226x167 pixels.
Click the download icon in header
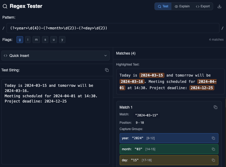click(x=219, y=6)
